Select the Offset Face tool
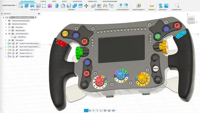The image size is (200, 113). point(80,6)
